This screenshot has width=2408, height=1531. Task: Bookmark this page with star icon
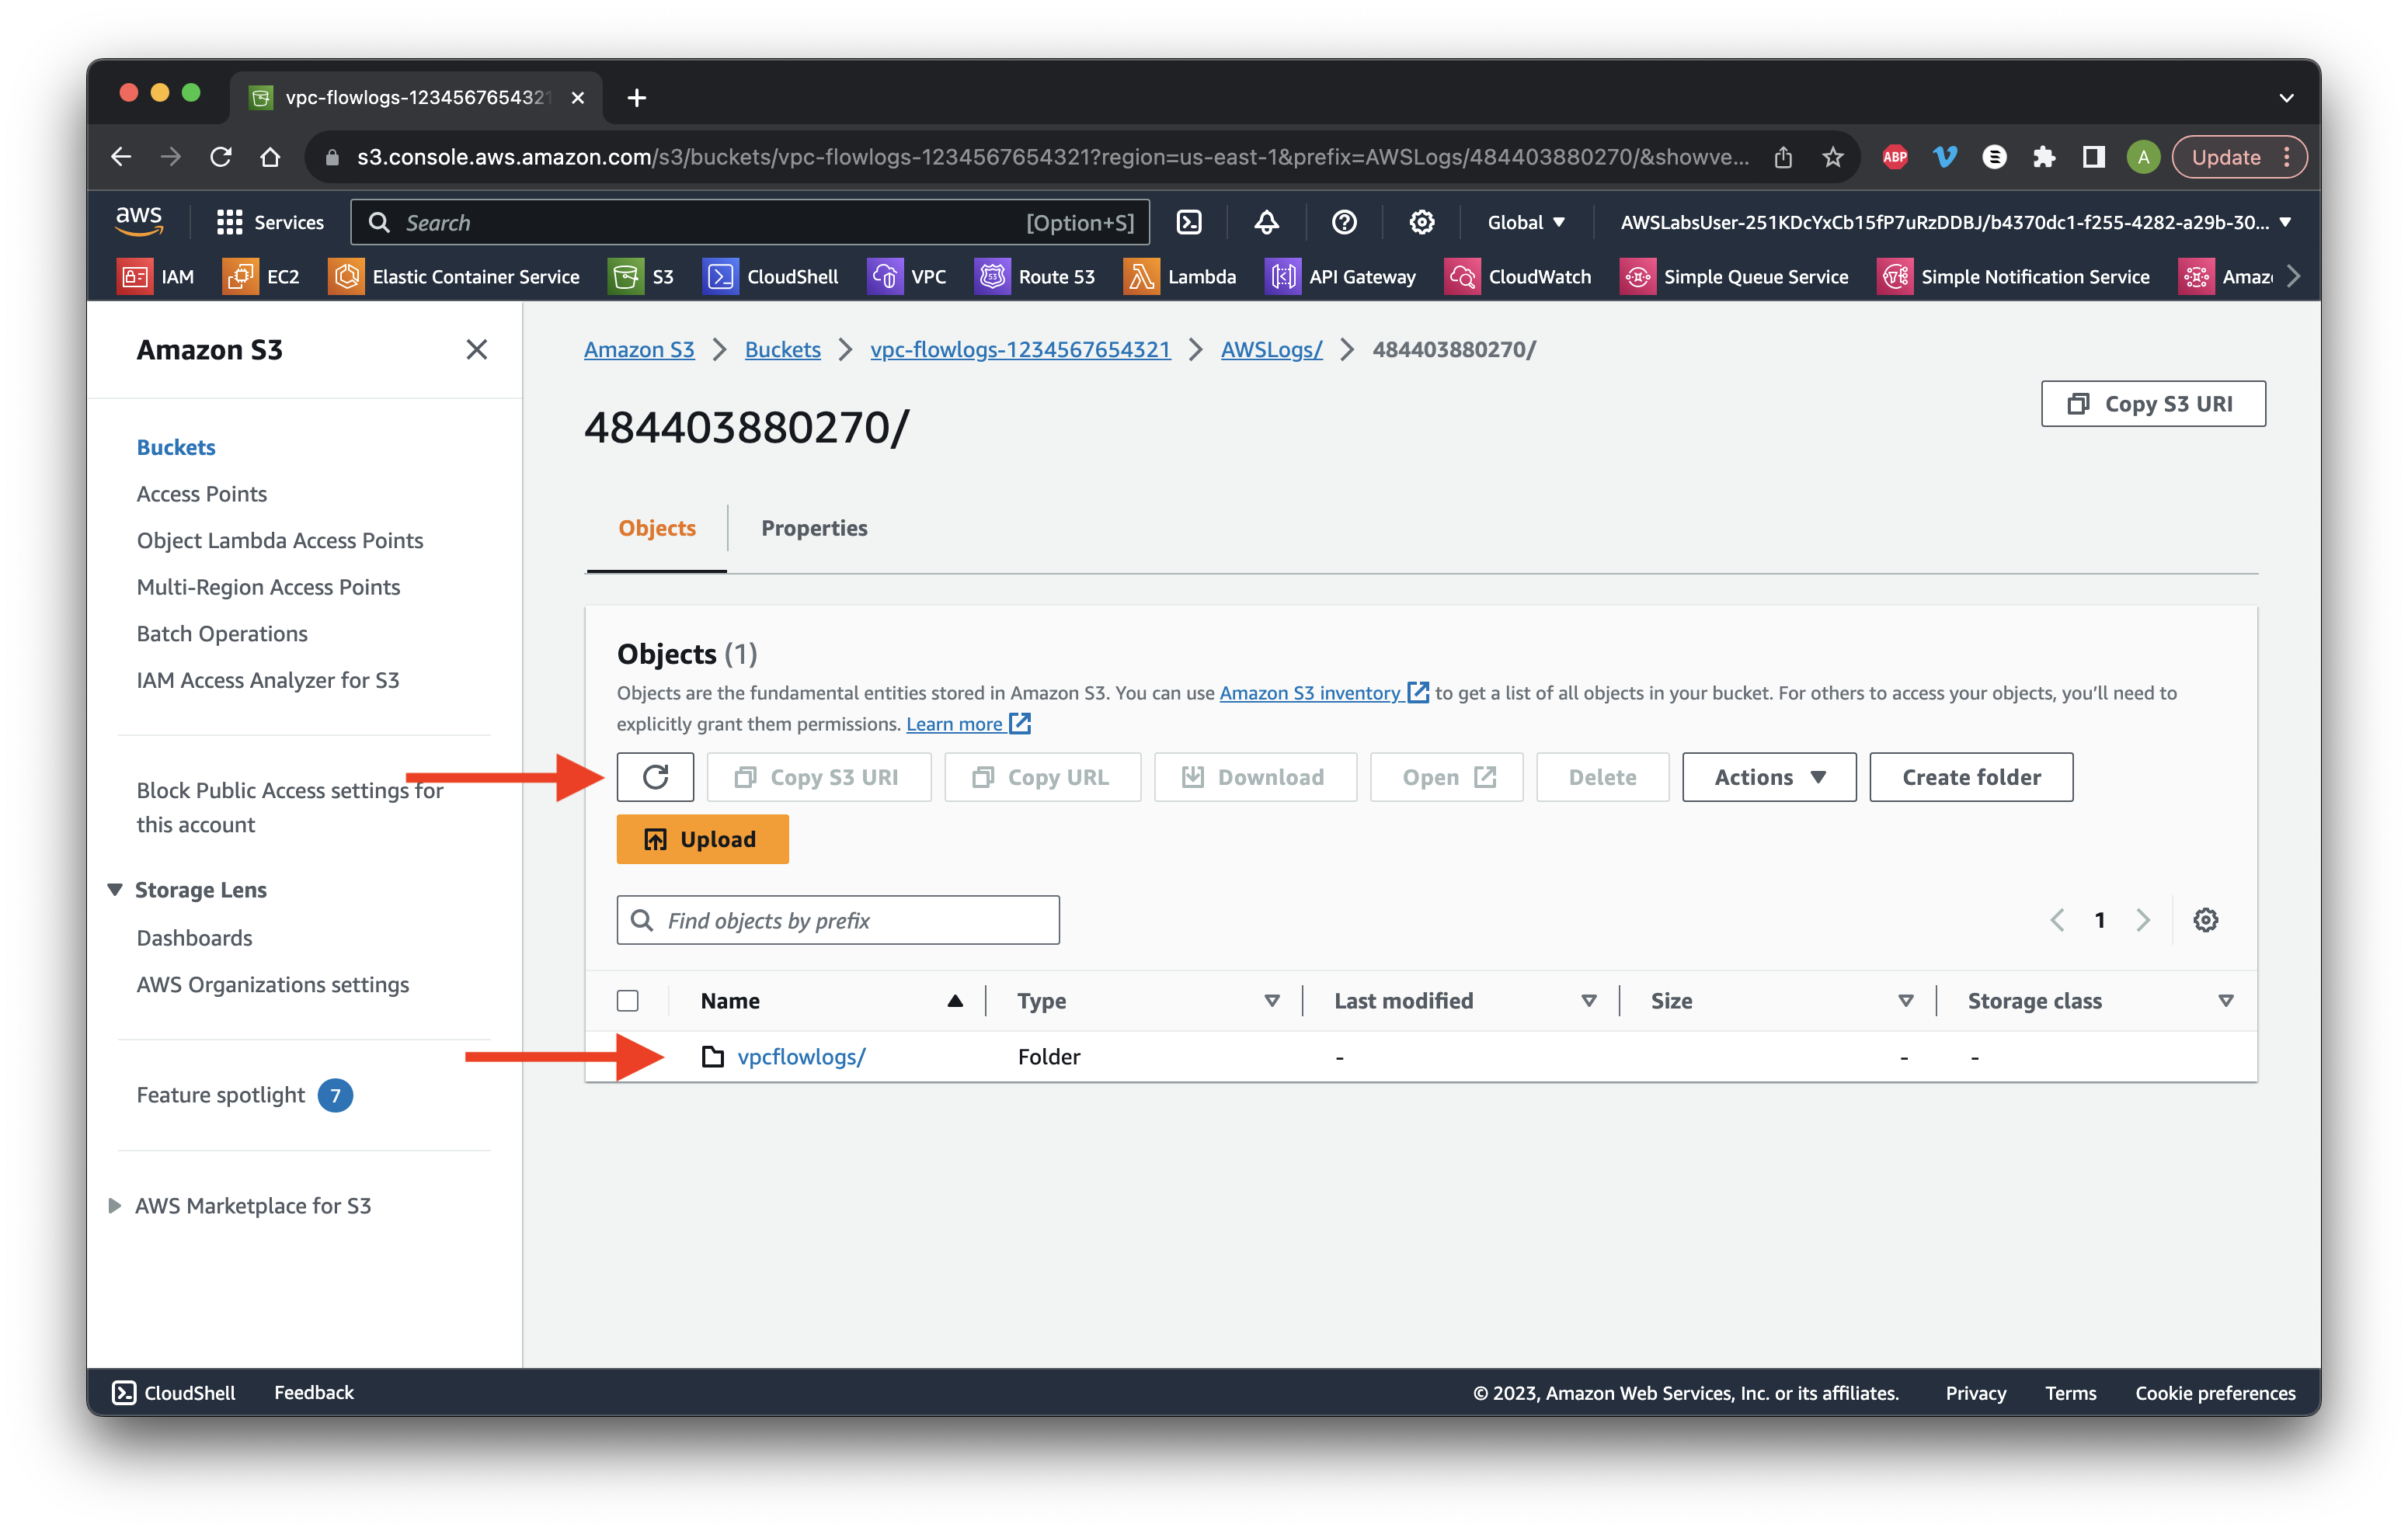(1832, 157)
